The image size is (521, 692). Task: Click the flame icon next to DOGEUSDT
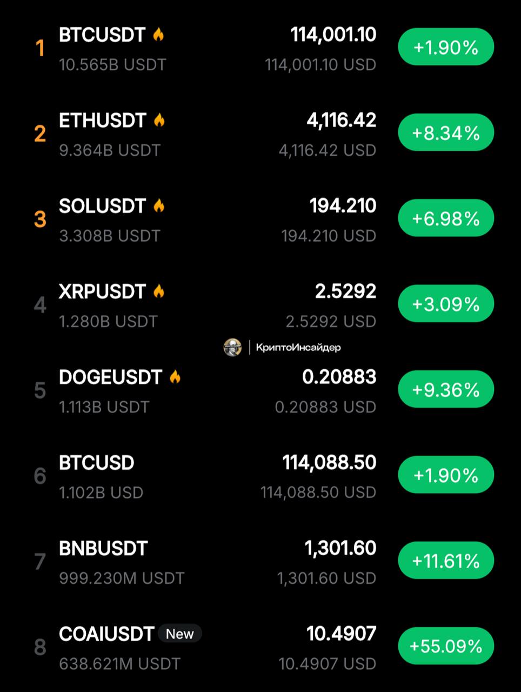tap(175, 377)
